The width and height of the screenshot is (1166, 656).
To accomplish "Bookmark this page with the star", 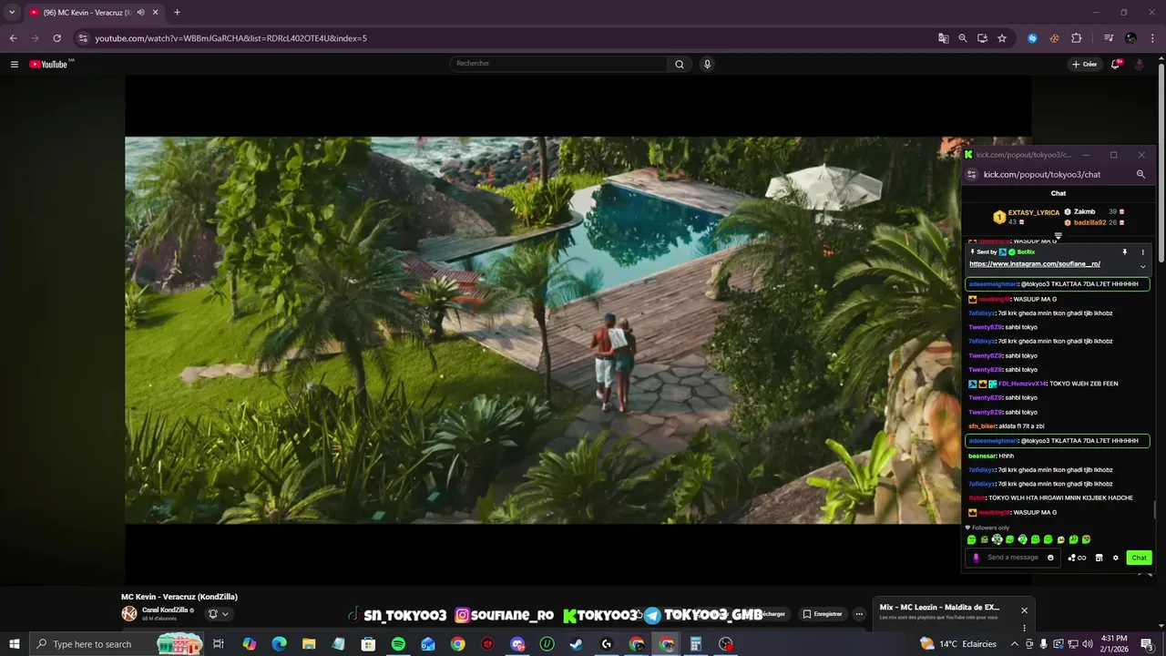I will pyautogui.click(x=1002, y=38).
